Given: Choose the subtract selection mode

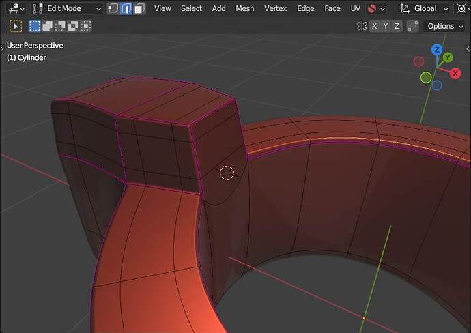Looking at the screenshot, I should coord(60,26).
